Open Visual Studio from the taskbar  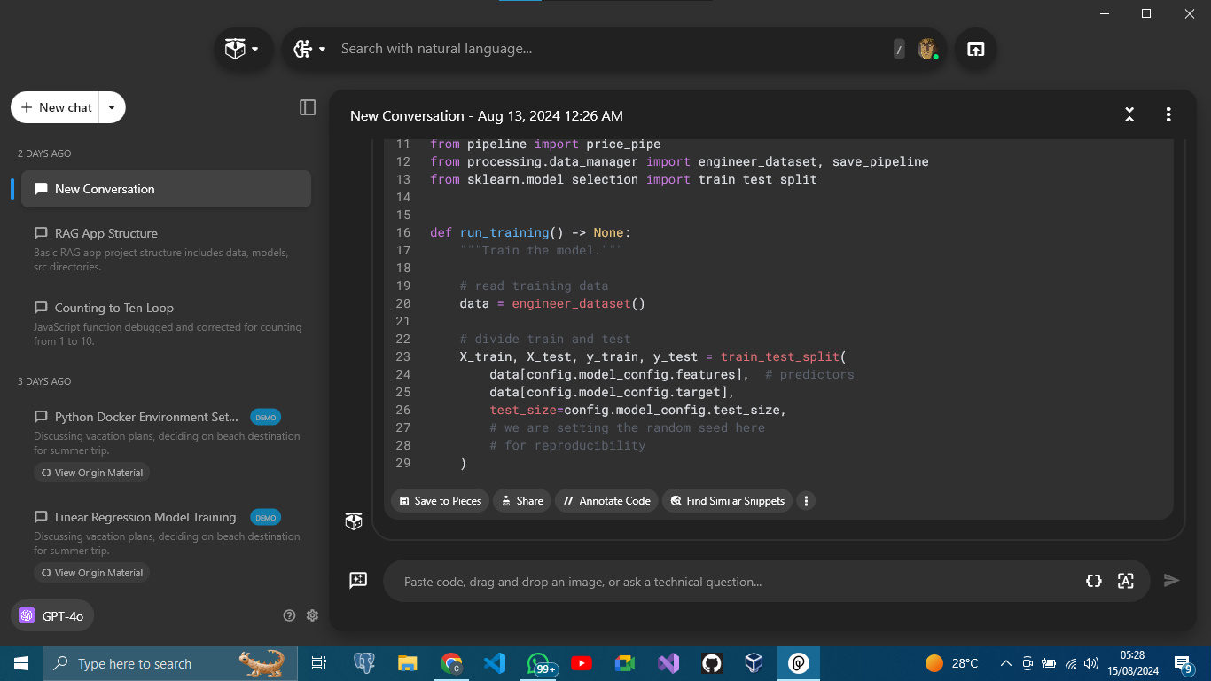[x=668, y=663]
